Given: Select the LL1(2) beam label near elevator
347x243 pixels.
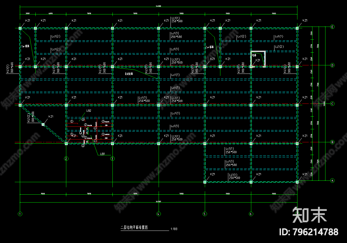Looking at the screenshot, I should coord(279,47).
